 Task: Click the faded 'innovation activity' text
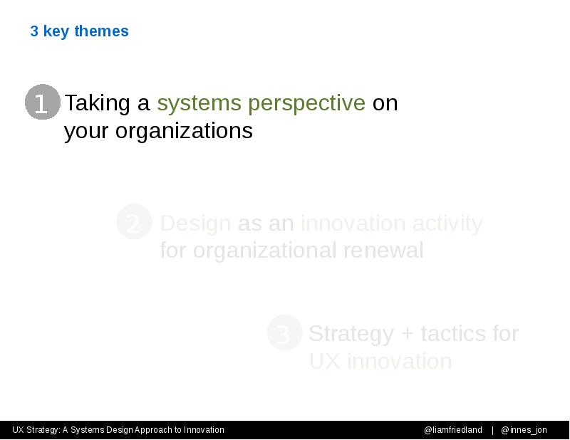[x=391, y=223]
